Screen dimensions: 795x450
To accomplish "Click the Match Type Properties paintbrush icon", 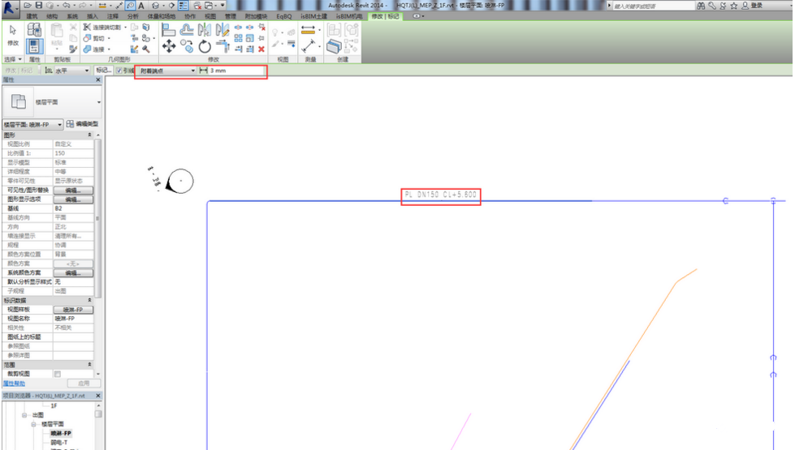I will [73, 49].
